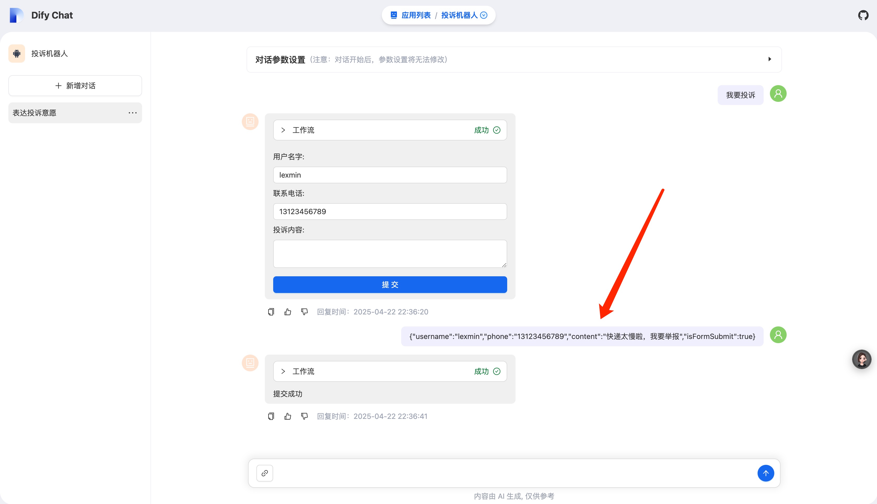Image resolution: width=877 pixels, height=504 pixels.
Task: Like the '提交成功' reply
Action: click(x=288, y=416)
